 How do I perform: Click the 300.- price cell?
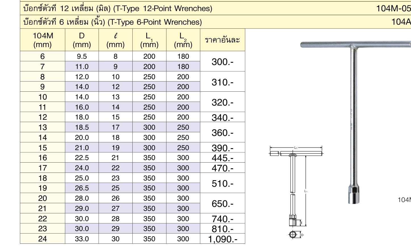tap(222, 61)
